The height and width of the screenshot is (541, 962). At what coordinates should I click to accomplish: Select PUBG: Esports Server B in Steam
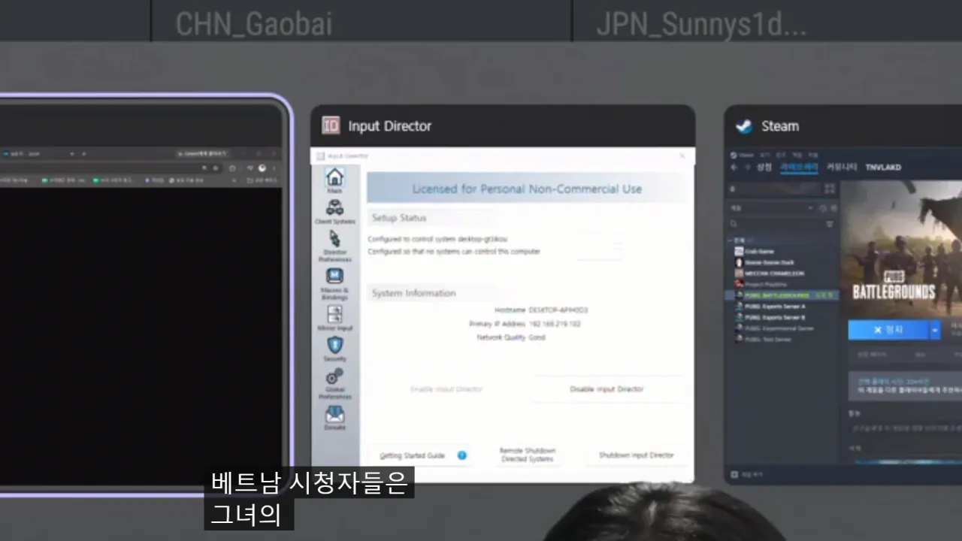pos(770,317)
